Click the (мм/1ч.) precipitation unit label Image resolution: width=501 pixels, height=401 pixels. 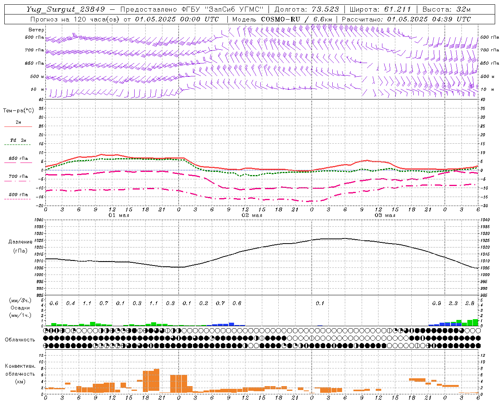[x=20, y=315]
